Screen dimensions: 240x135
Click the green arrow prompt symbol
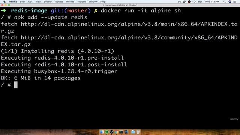point(3,10)
